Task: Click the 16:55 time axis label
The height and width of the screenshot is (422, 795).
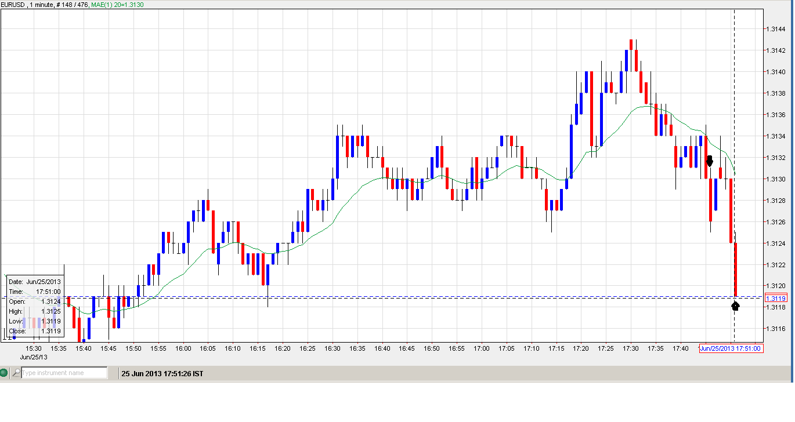Action: tap(457, 348)
